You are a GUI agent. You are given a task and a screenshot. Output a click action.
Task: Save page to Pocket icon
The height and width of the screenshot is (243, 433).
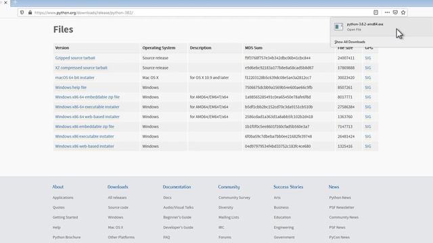395,12
